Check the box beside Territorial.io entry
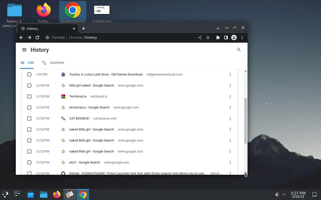The height and width of the screenshot is (200, 321). 29,96
